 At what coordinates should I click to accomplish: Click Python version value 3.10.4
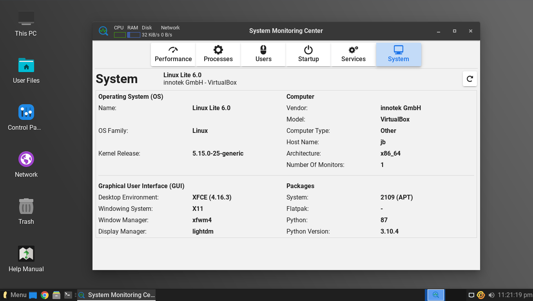pyautogui.click(x=390, y=231)
